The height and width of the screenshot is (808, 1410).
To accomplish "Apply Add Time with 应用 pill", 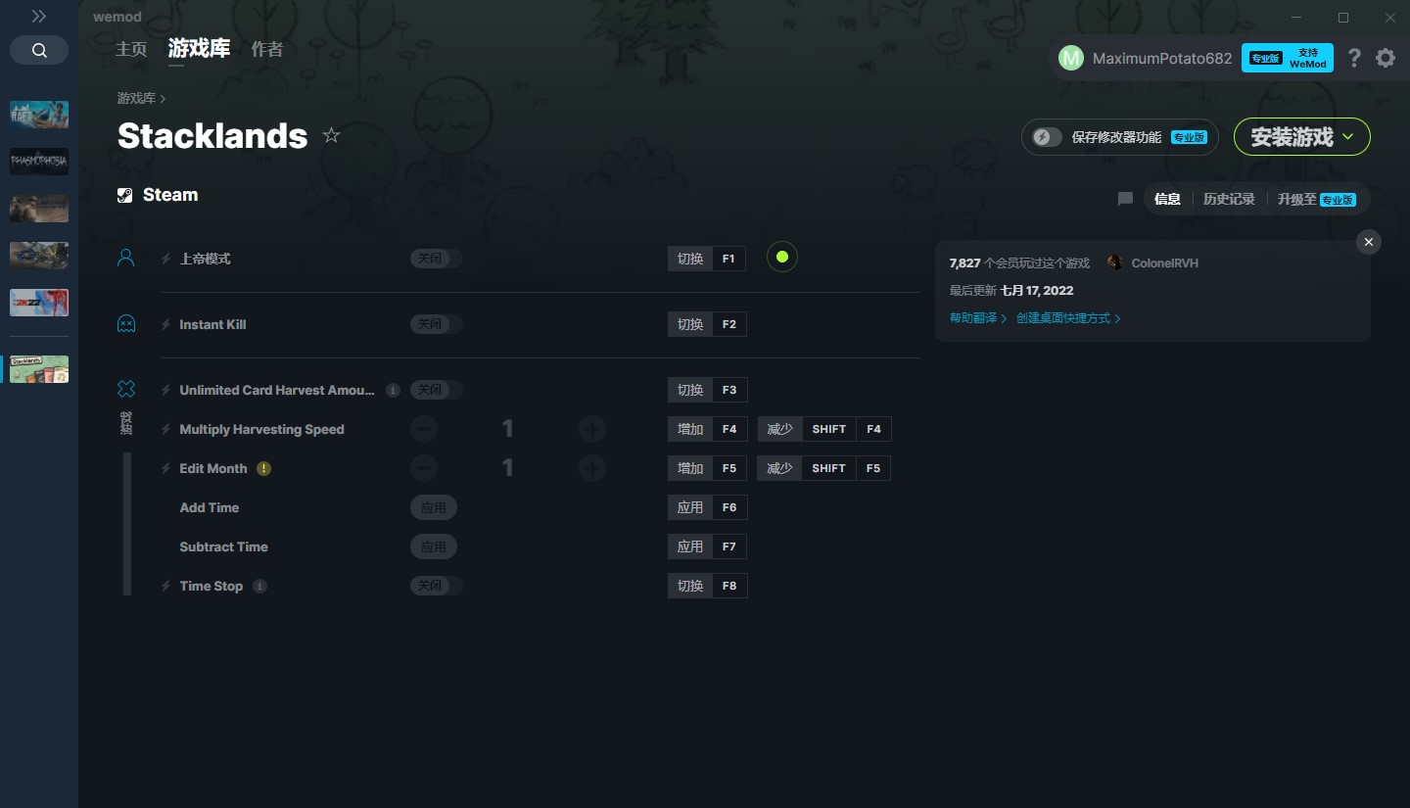I will click(434, 507).
